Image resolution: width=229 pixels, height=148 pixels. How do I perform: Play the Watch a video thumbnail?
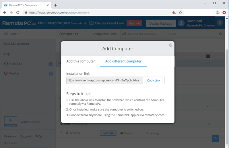click(x=11, y=121)
